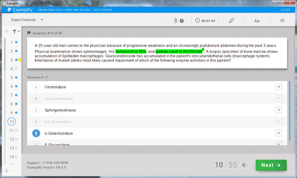Screen dimensions: 297x178
Task: Toggle the flag on Question #10
Action: tap(29, 33)
